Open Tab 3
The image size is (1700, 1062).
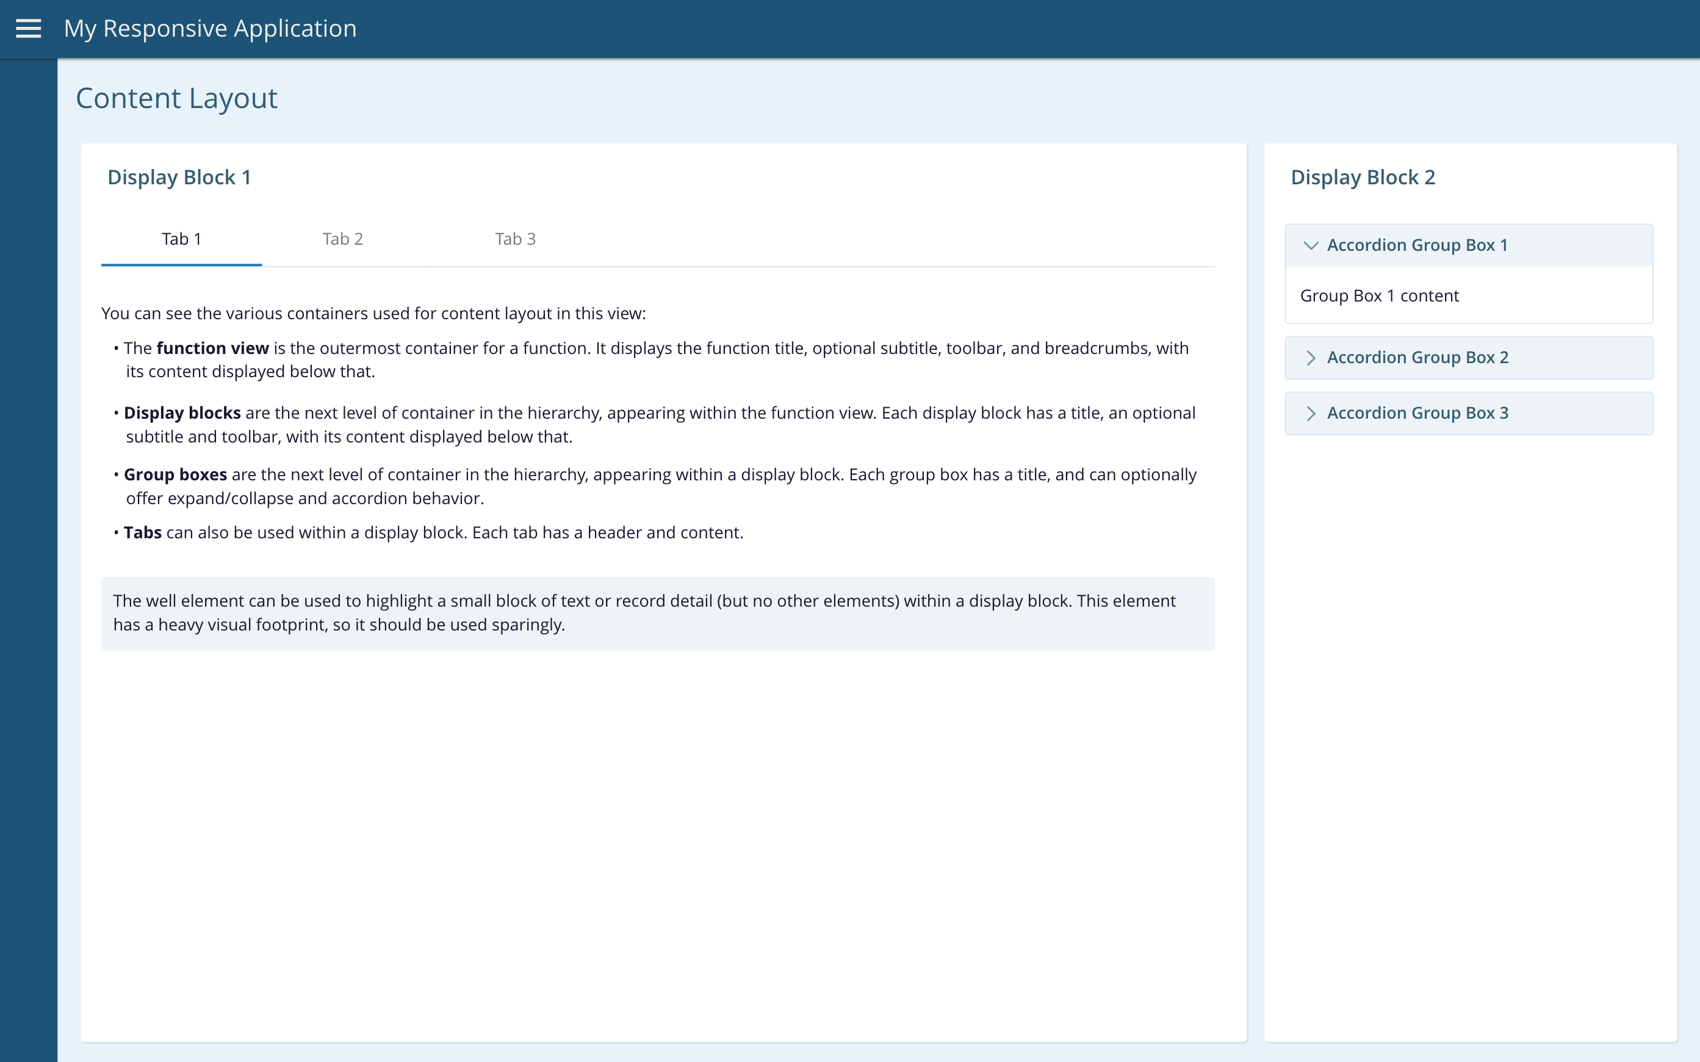(x=515, y=239)
